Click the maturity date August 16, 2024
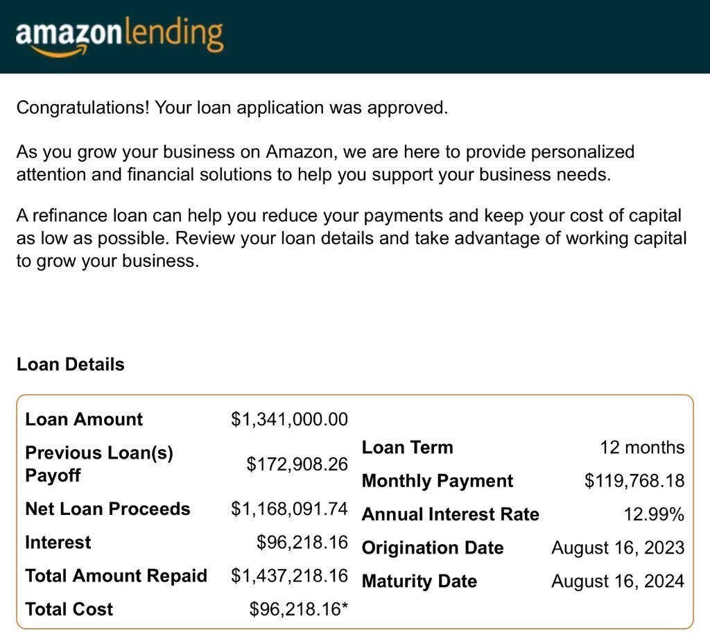710x637 pixels. [x=617, y=581]
